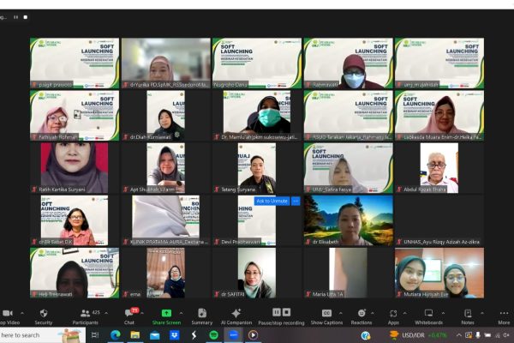Launch Microsoft Edge from the taskbar
Image resolution: width=514 pixels, height=343 pixels.
[115, 335]
